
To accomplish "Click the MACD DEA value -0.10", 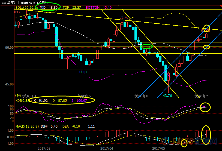I will tap(76, 127).
